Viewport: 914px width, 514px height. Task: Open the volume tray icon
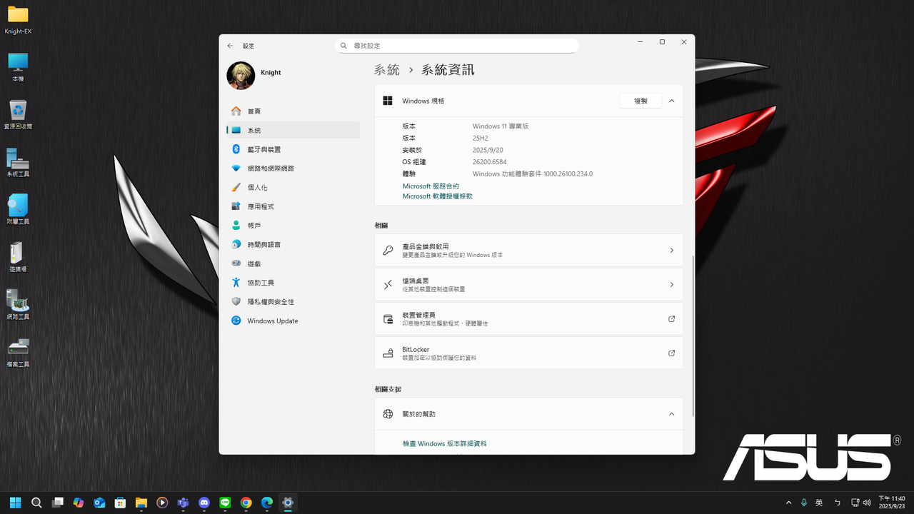(x=867, y=503)
